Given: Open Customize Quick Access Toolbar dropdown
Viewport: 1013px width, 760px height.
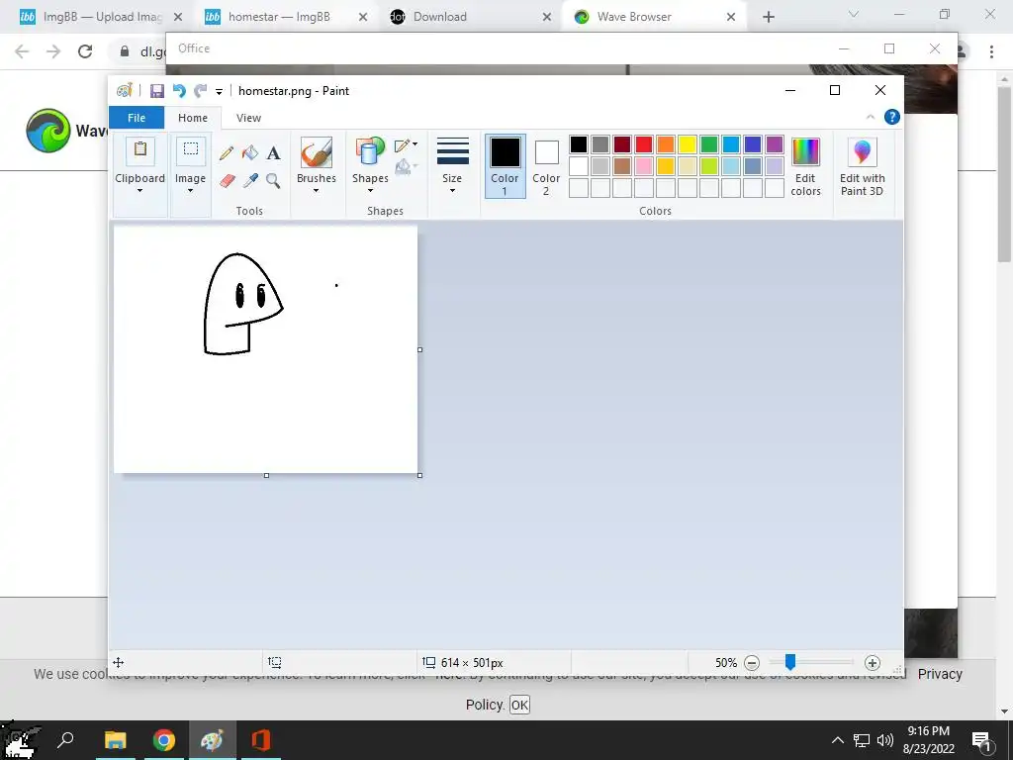Looking at the screenshot, I should (219, 92).
